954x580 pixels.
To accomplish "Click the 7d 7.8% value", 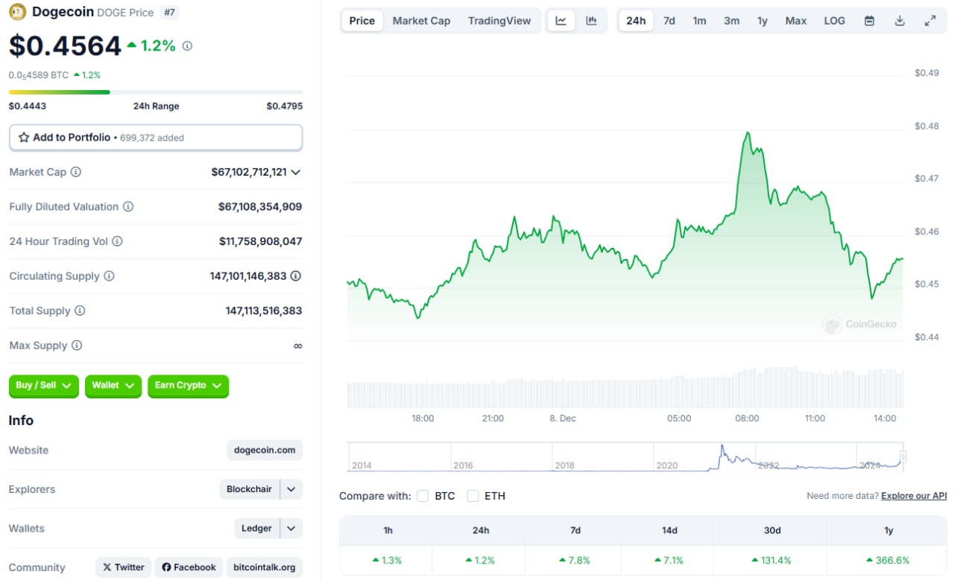I will click(575, 561).
